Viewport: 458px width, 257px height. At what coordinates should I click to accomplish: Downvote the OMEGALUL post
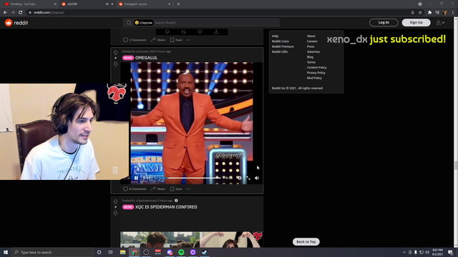(115, 64)
